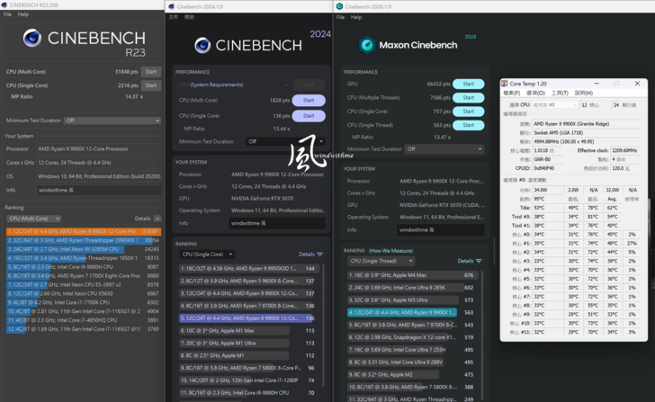The height and width of the screenshot is (402, 655).
Task: Click the Details filter icon in Cinebench 2026 ranking
Action: point(479,261)
